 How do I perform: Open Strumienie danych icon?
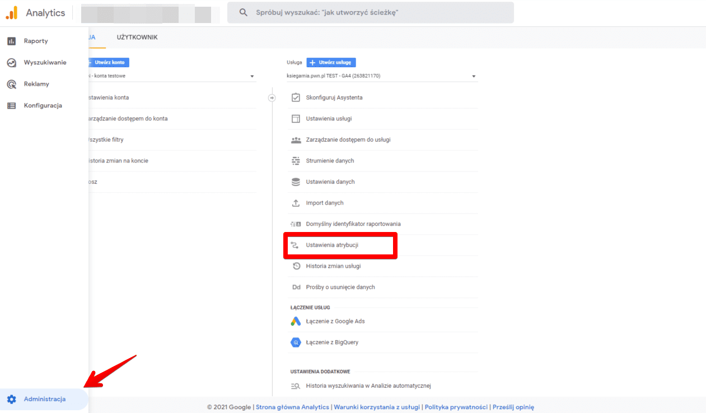[x=296, y=161]
